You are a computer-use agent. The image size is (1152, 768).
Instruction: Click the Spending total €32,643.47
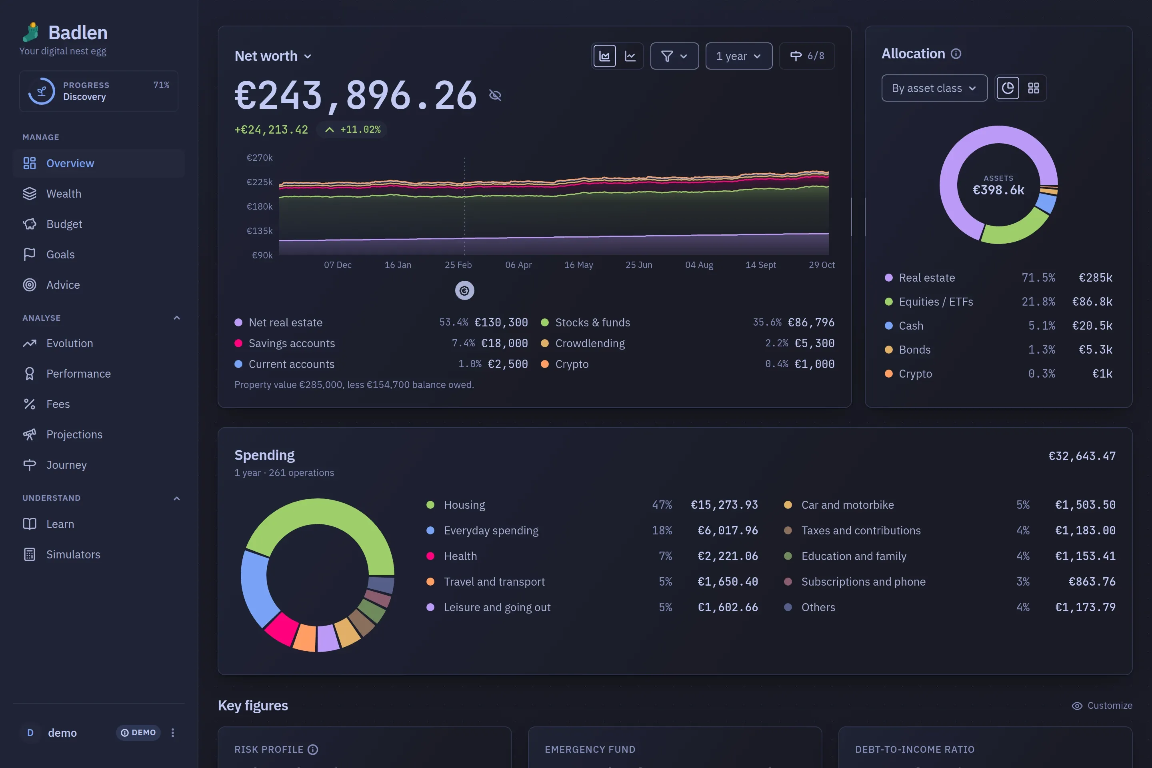pos(1082,456)
